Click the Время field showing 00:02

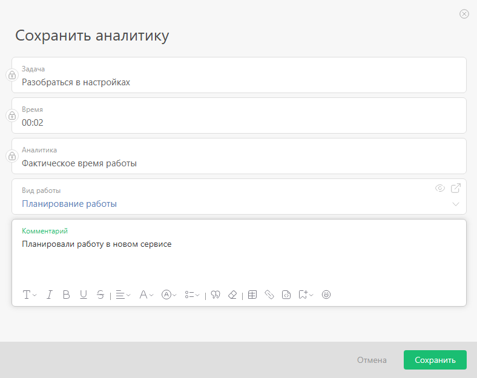[239, 116]
